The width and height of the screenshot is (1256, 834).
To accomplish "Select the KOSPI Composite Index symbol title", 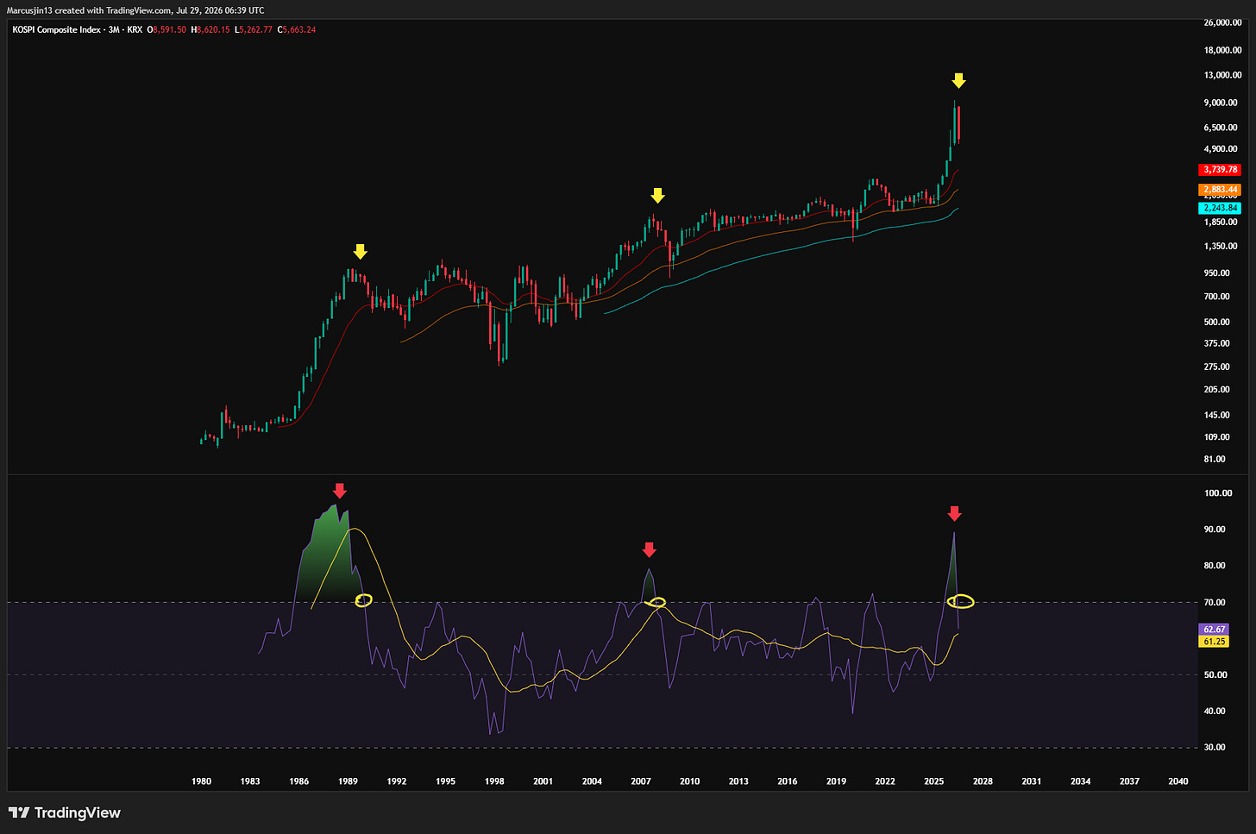I will [x=57, y=29].
